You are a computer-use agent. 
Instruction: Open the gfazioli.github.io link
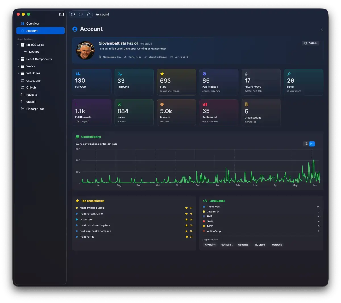click(158, 57)
